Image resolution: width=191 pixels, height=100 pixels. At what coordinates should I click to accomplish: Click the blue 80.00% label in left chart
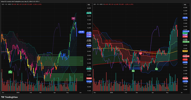coord(81,32)
